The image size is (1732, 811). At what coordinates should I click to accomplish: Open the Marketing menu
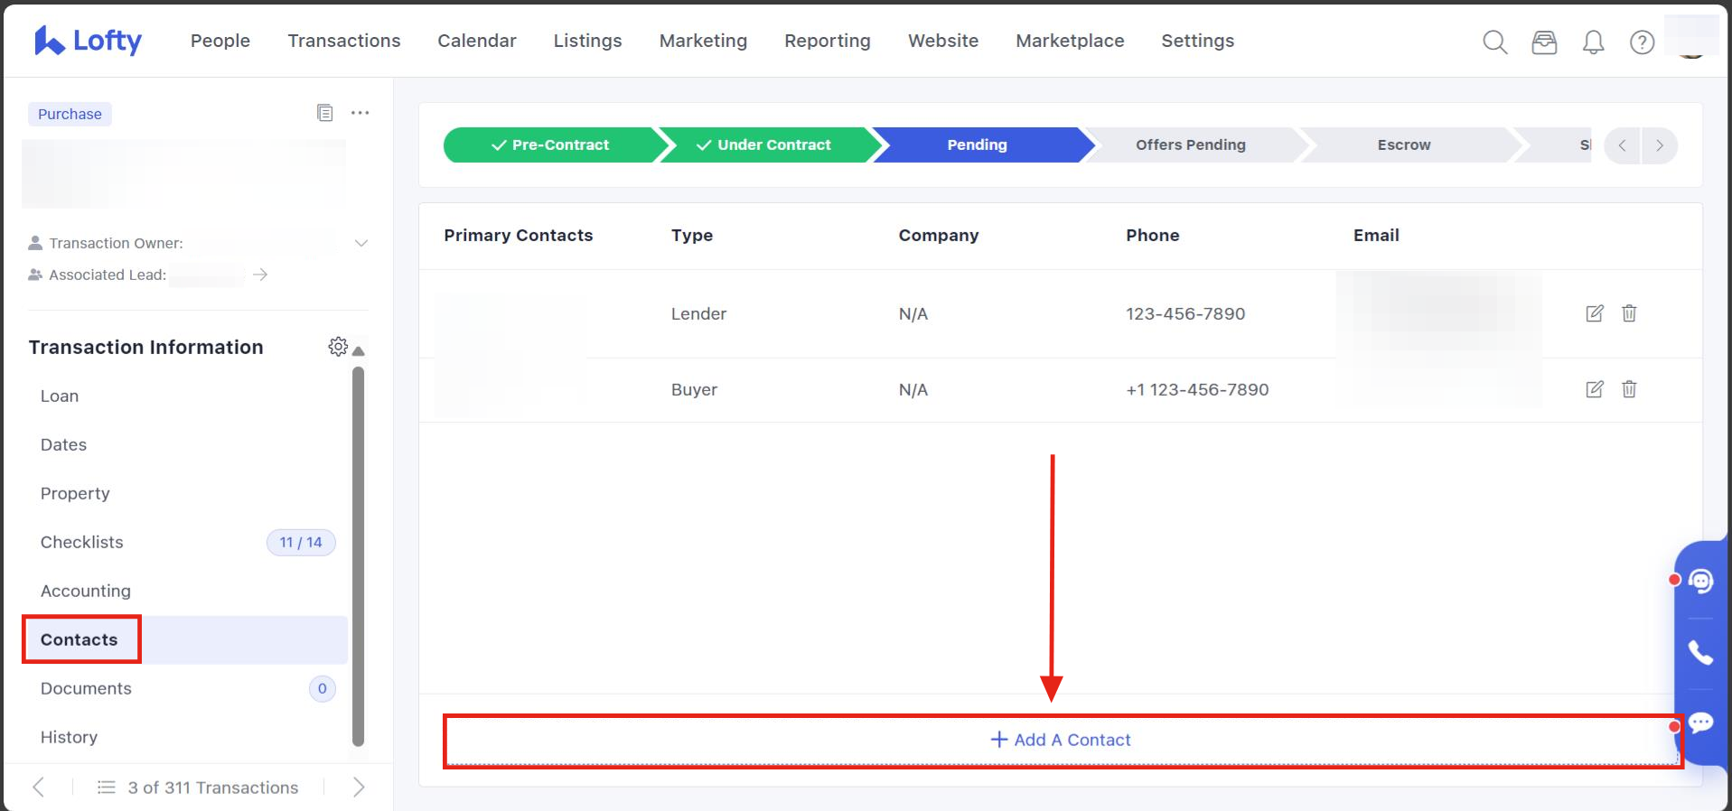(x=703, y=41)
